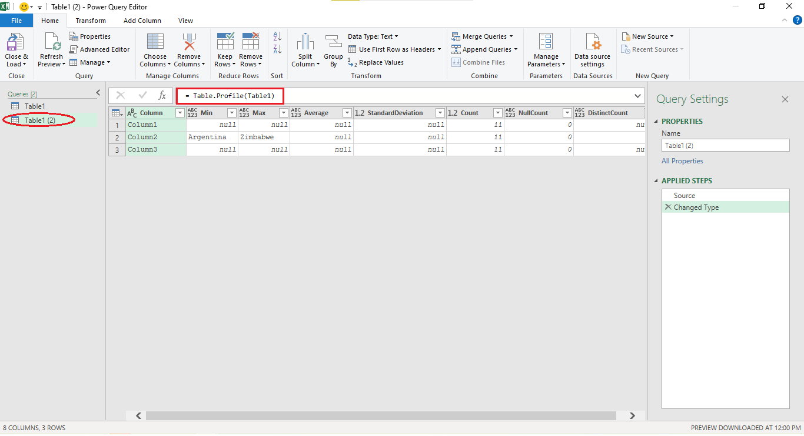Select the Source applied step
This screenshot has width=804, height=436.
point(725,196)
